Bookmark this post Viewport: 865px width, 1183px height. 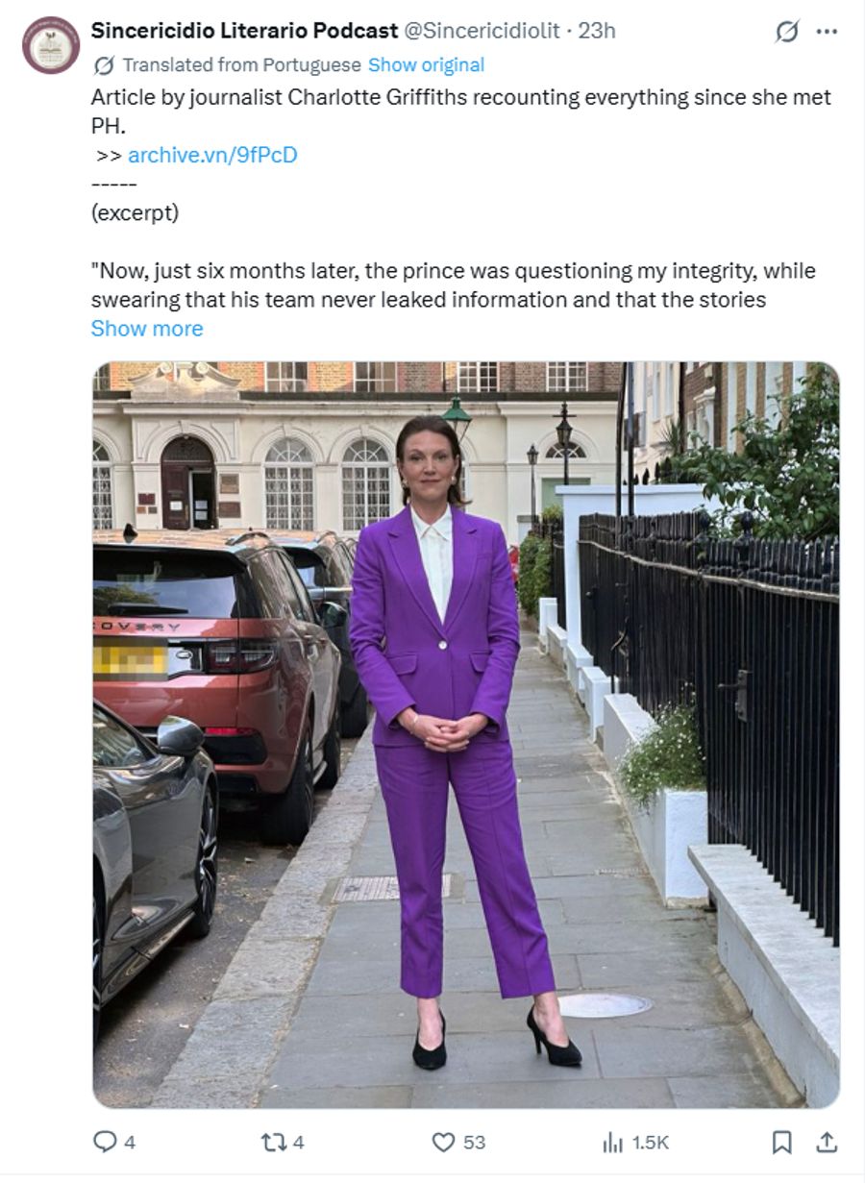tap(782, 1142)
